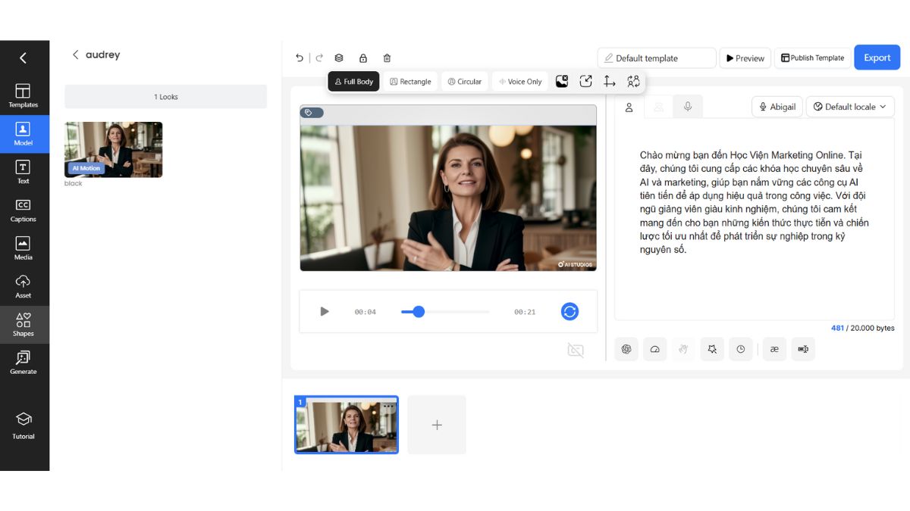910x511 pixels.
Task: Open the Media panel
Action: coord(24,248)
